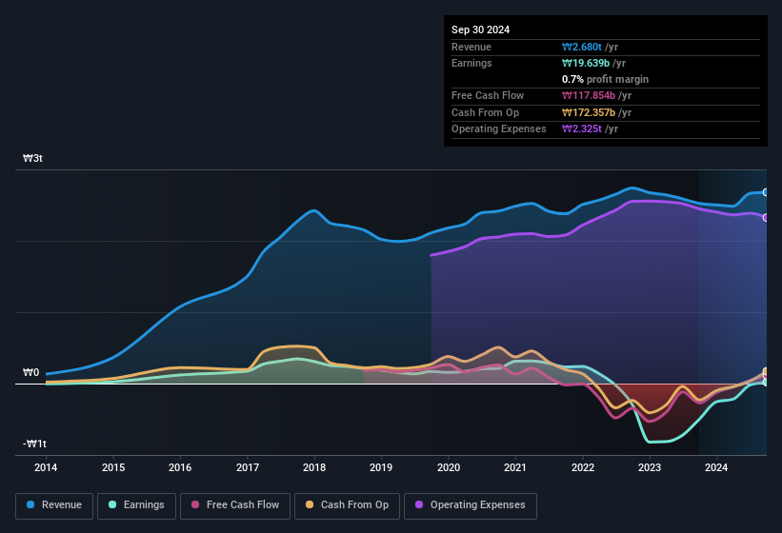Viewport: 782px width, 533px height.
Task: Click the 2016 x-axis label
Action: pos(180,467)
